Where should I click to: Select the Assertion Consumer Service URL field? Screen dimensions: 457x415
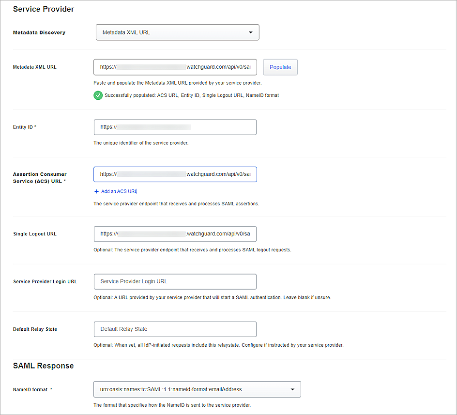coord(175,174)
